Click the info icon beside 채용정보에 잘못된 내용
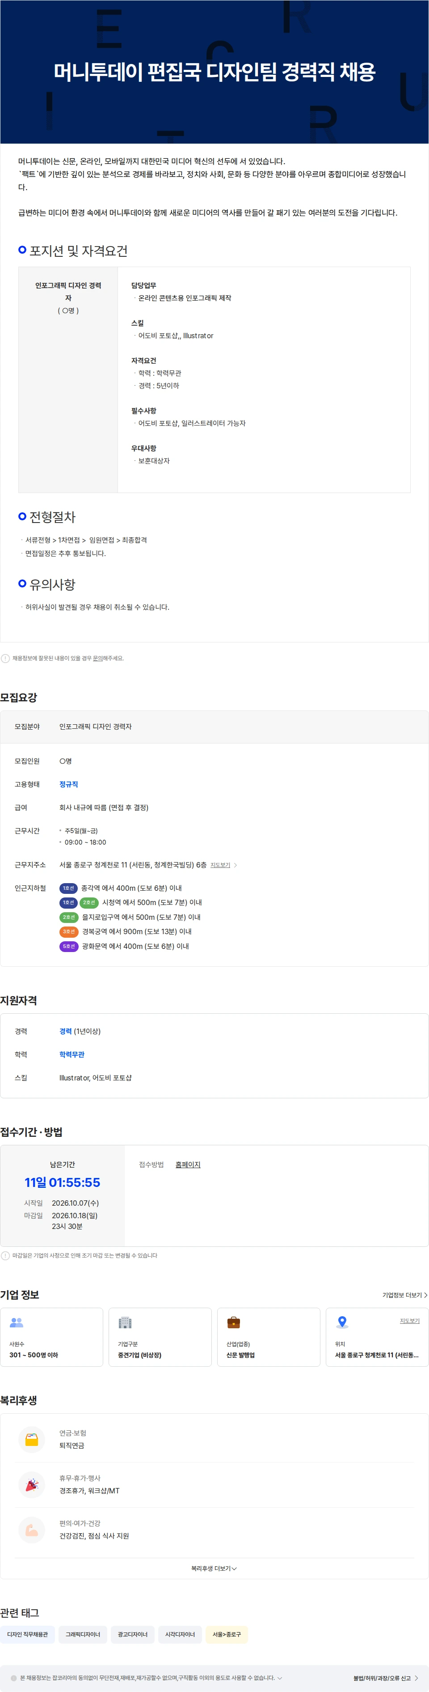 tap(5, 658)
